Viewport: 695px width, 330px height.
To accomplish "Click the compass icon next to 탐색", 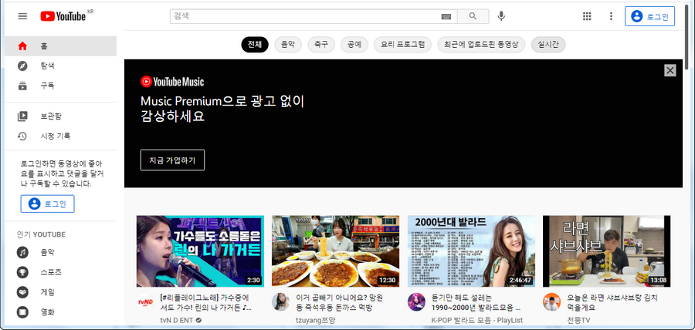I will point(22,66).
